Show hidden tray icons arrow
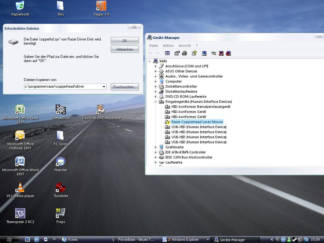Image resolution: width=324 pixels, height=243 pixels. pyautogui.click(x=272, y=240)
